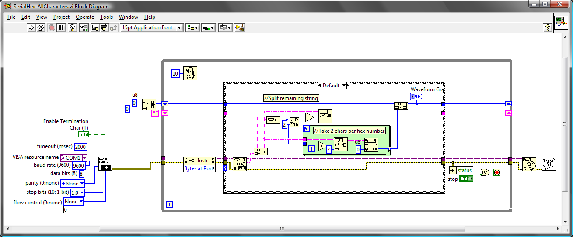Screen dimensions: 573x237
Task: Open the parity None dropdown
Action: pos(72,183)
